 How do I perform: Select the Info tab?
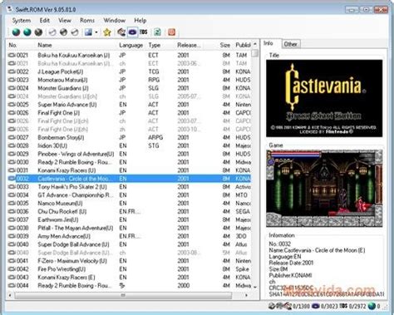point(268,43)
